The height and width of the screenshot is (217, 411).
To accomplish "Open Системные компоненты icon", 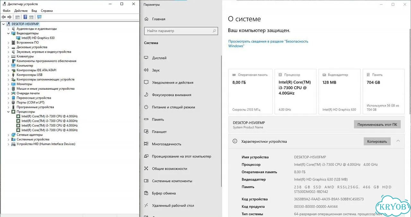I will 146,181.
